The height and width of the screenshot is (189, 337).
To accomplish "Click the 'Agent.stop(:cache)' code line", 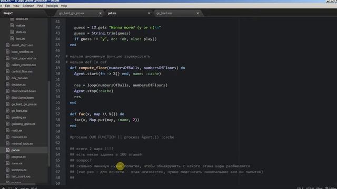I will pyautogui.click(x=94, y=91).
